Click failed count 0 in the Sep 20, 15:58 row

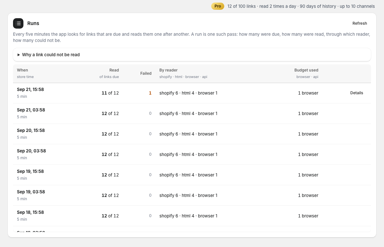click(x=150, y=134)
